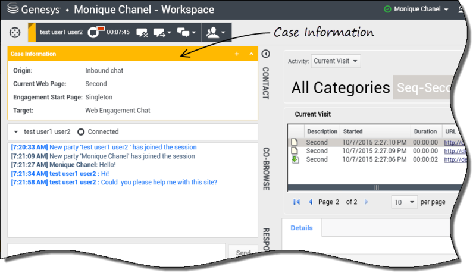Open the URL link in 2:27:10 PM row
Screen dimensions: 476x276
coord(454,142)
